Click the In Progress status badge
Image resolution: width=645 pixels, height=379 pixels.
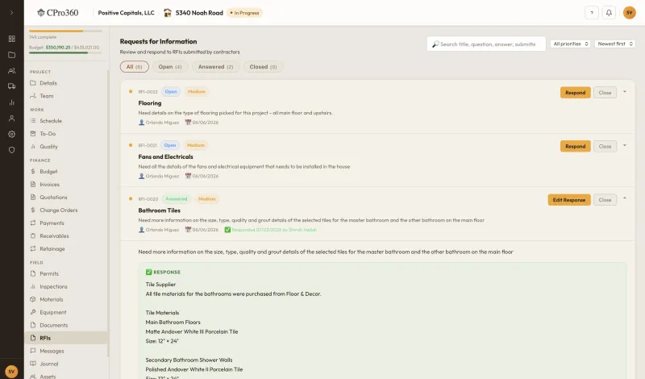pyautogui.click(x=245, y=13)
